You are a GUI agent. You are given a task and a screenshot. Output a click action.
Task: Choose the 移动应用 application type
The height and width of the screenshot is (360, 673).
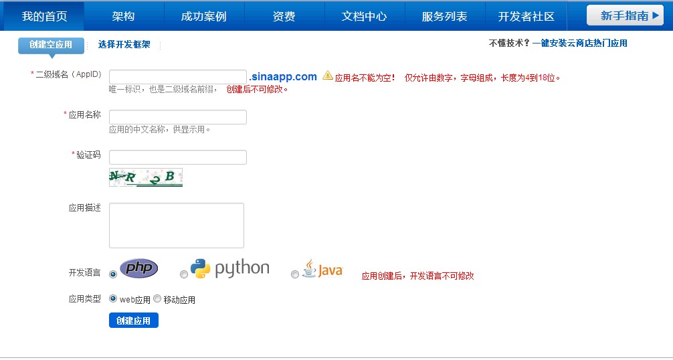tap(157, 299)
